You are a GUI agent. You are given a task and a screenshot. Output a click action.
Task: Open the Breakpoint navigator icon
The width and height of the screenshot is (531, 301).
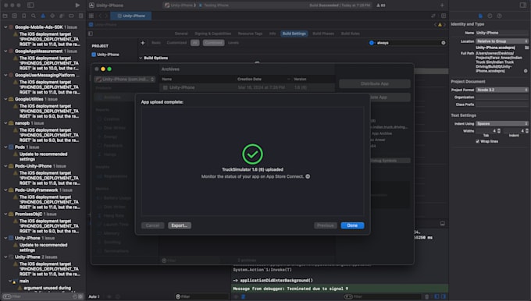[71, 16]
